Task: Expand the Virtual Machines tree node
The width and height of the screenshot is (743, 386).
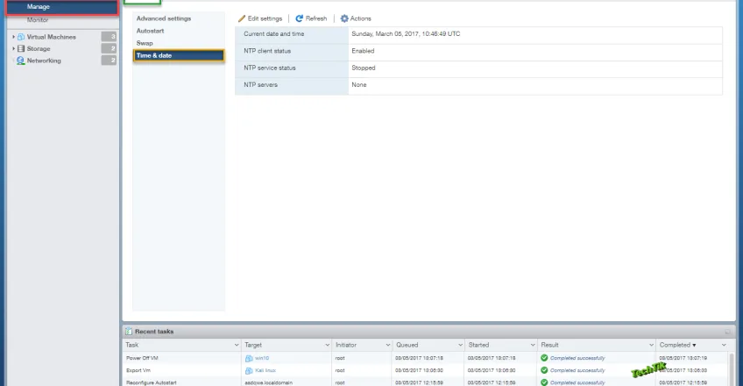Action: (13, 37)
